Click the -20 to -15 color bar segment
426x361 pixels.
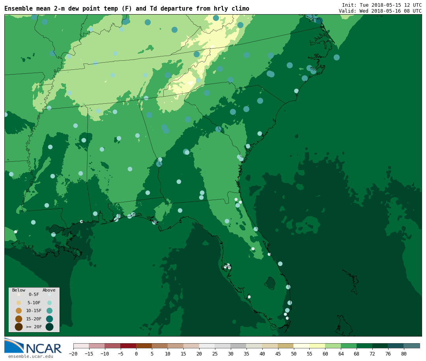tap(81, 346)
